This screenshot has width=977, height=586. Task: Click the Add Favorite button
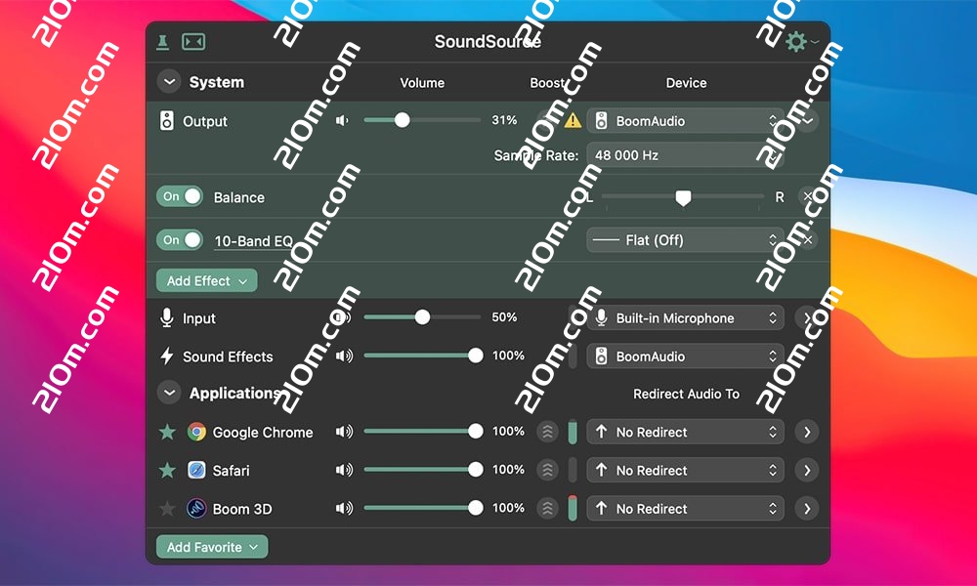[211, 548]
